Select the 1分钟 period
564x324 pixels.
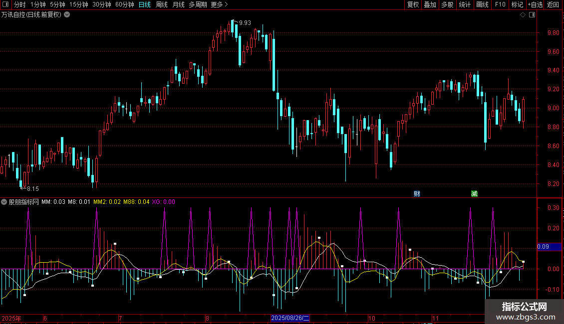click(38, 4)
